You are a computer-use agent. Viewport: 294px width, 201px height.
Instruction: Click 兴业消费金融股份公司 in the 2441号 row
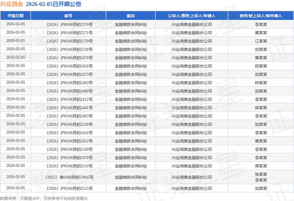(192, 108)
